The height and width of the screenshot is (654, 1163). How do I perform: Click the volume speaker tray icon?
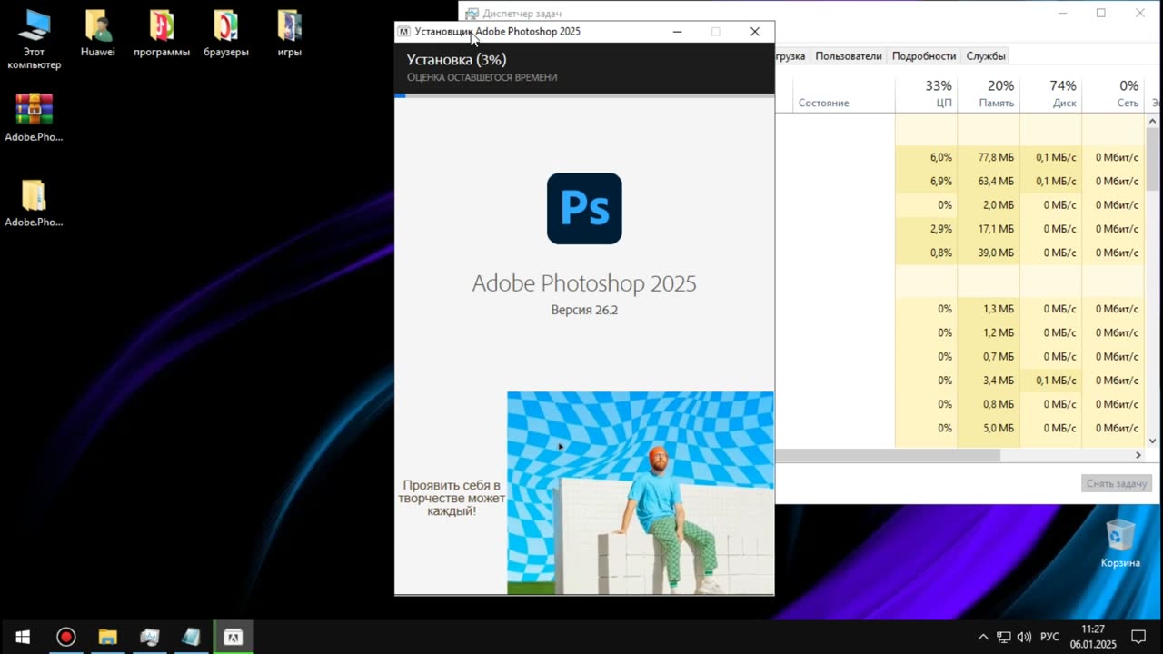coord(1025,637)
